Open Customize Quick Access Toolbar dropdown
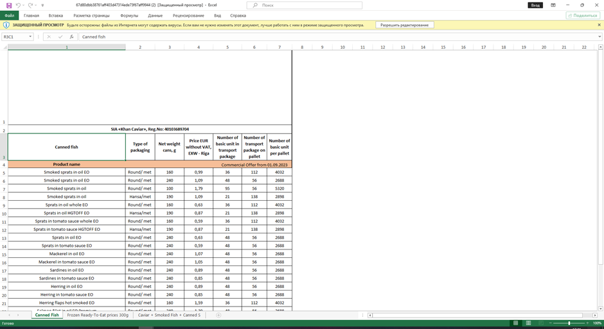Image resolution: width=604 pixels, height=329 pixels. tap(42, 5)
